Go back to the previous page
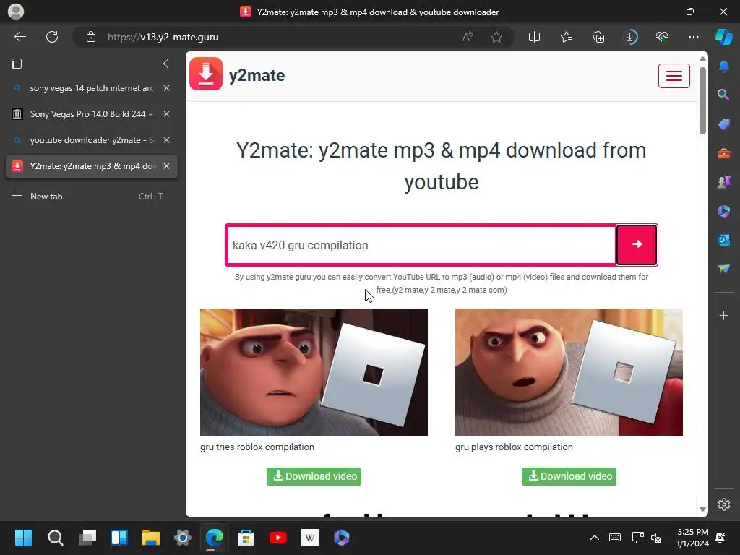 (20, 37)
